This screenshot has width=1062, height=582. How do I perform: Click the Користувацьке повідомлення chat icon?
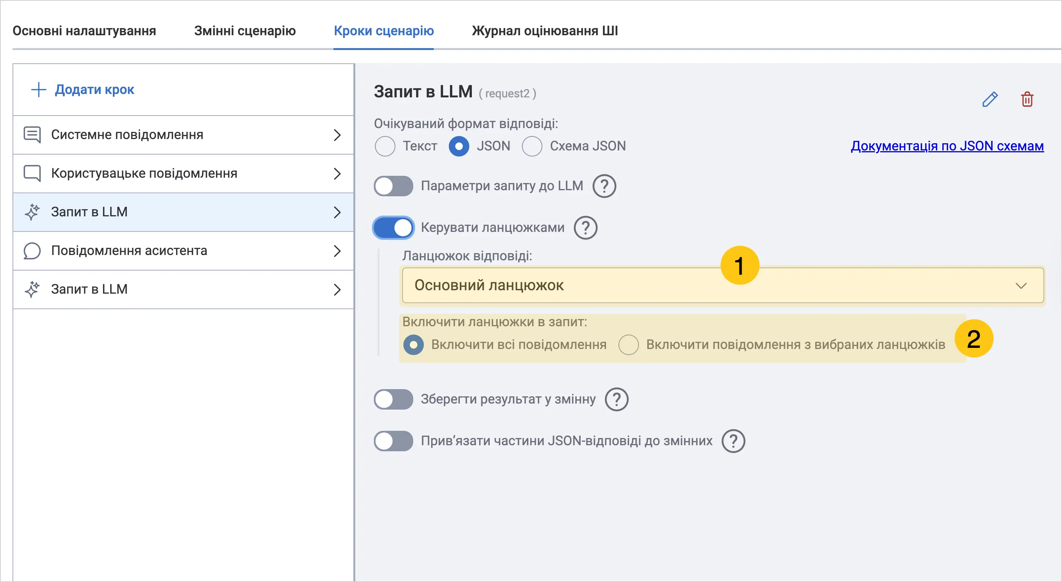point(32,174)
